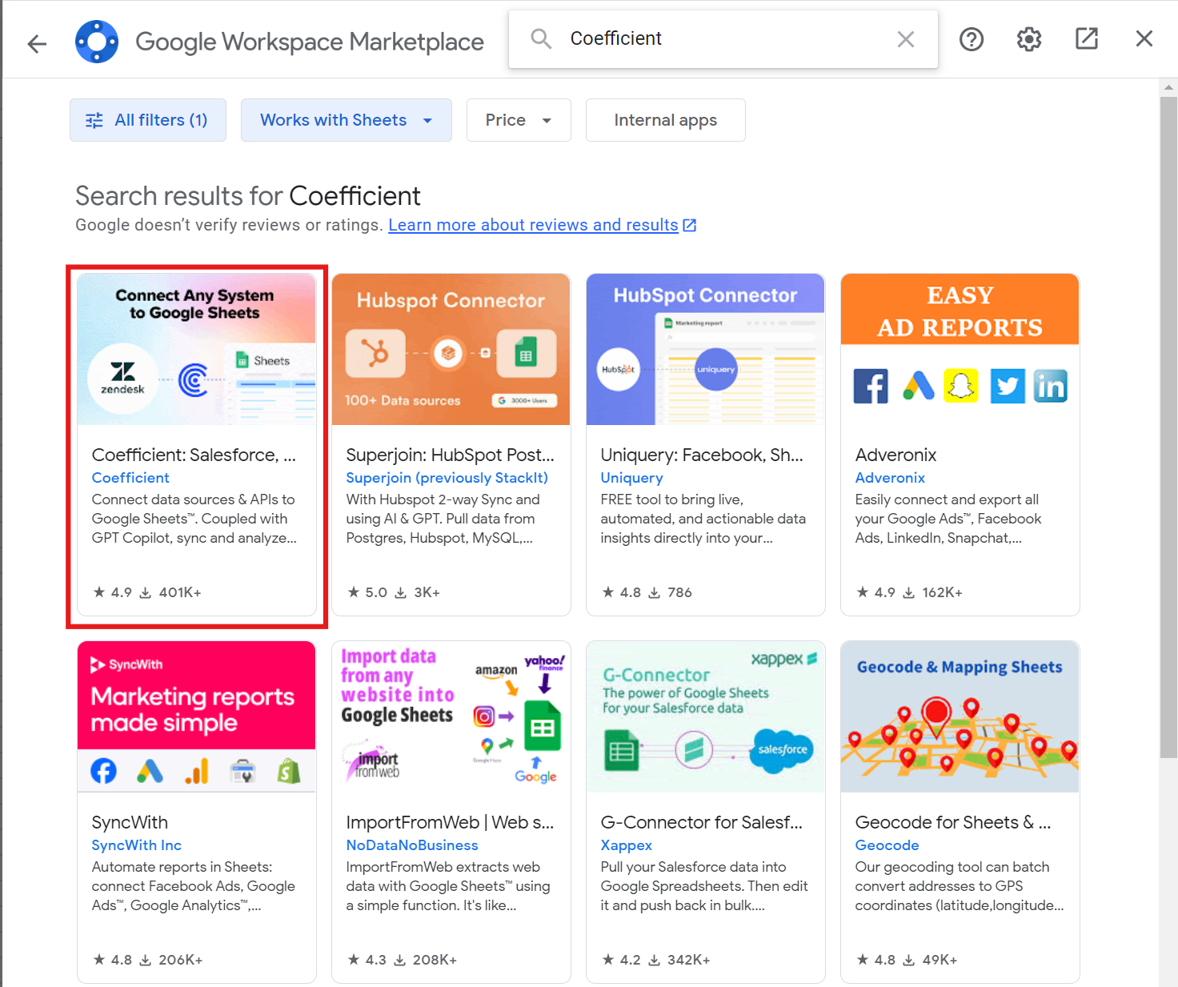Open ImportFromWeb | Web s... title
Image resolution: width=1178 pixels, height=987 pixels.
[450, 822]
